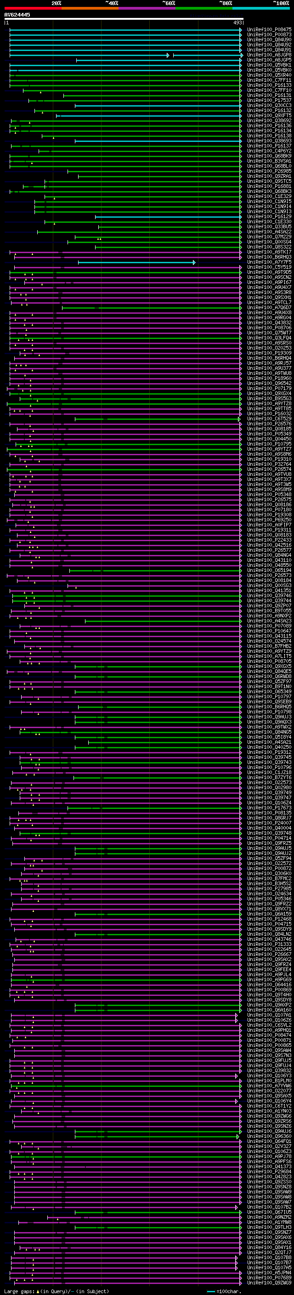This screenshot has height=1295, width=294.
Task: Select the UniRef100_Q38692 label
Action: pyautogui.click(x=269, y=121)
